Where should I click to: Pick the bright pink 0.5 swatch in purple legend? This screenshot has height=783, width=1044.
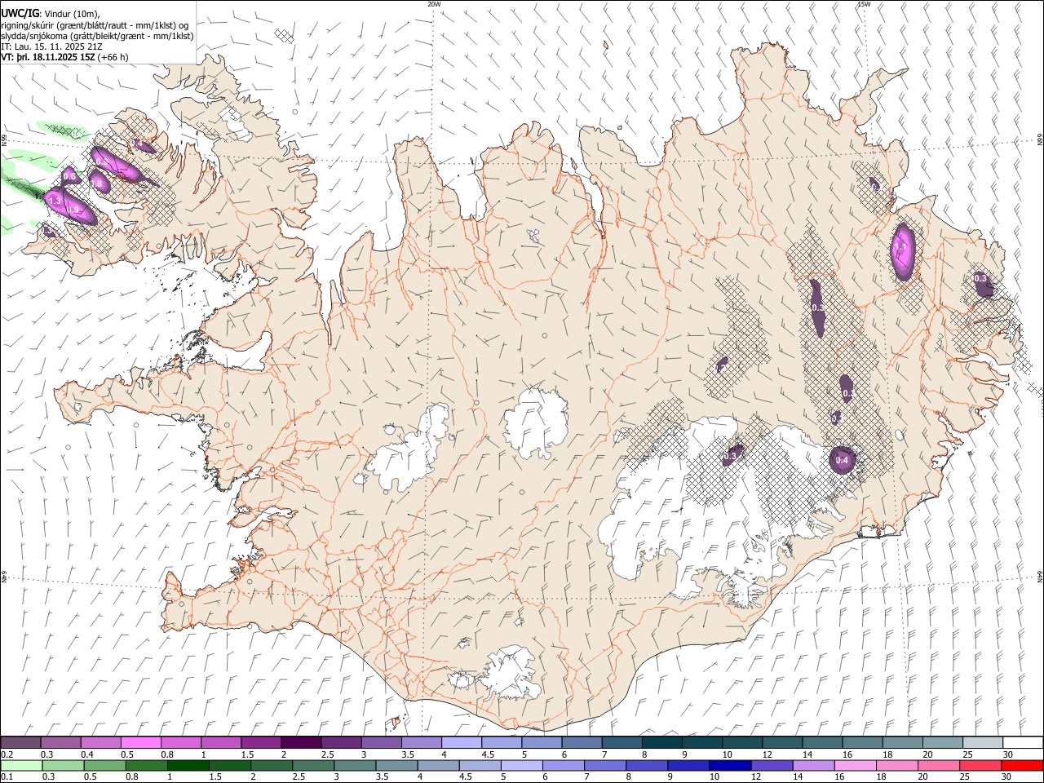coord(140,743)
